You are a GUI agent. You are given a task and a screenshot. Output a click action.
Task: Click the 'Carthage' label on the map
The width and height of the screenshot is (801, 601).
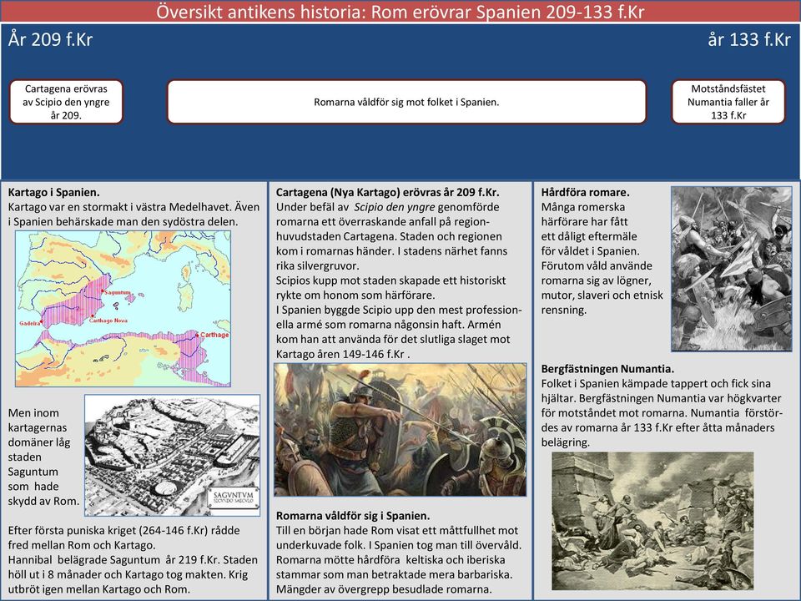coord(214,335)
